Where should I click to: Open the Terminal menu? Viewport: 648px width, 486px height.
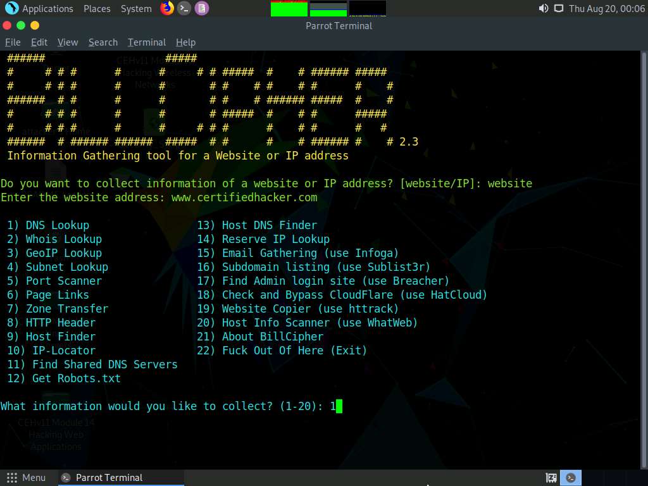click(x=147, y=42)
